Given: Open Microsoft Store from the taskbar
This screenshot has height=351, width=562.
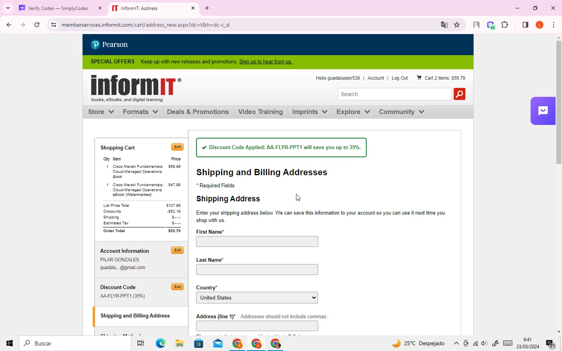Looking at the screenshot, I should 199,343.
